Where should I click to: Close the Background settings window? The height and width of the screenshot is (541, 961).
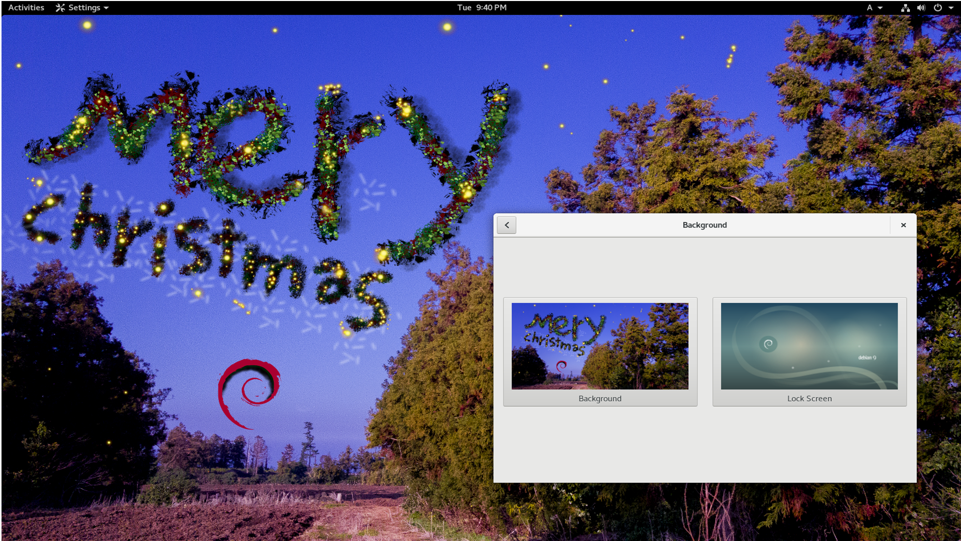903,225
